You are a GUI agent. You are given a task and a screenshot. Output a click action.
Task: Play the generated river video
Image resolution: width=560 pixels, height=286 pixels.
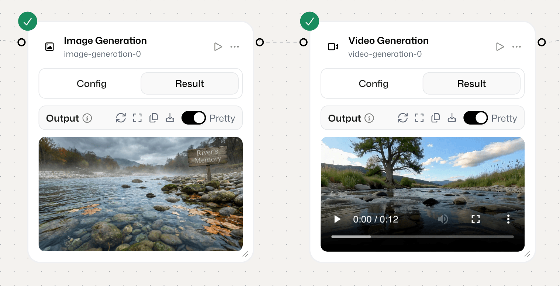click(337, 219)
